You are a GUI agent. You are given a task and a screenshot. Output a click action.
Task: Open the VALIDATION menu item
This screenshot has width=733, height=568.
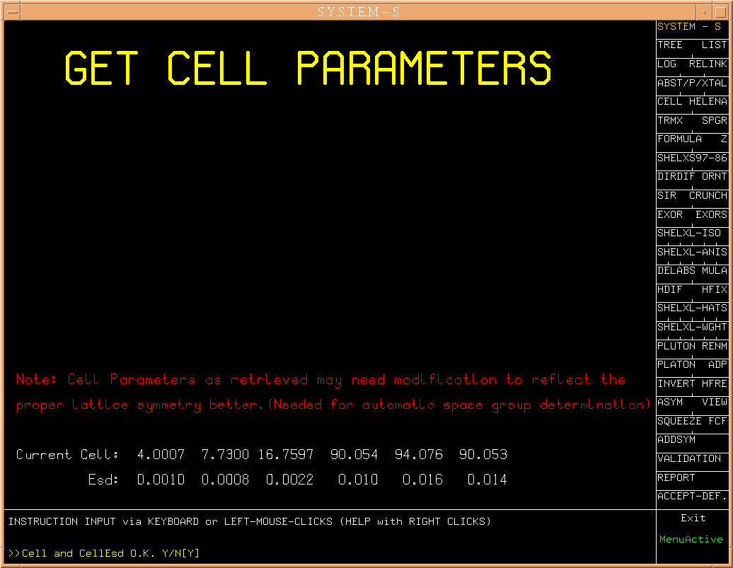(x=689, y=458)
